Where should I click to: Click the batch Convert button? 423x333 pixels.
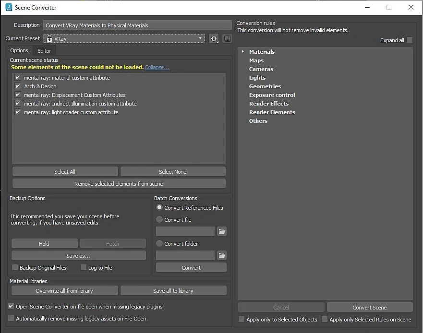(191, 267)
